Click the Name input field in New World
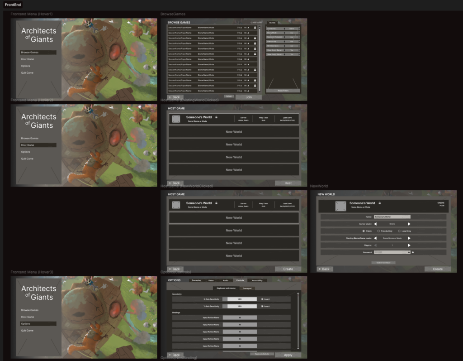463x361 pixels. (x=392, y=217)
